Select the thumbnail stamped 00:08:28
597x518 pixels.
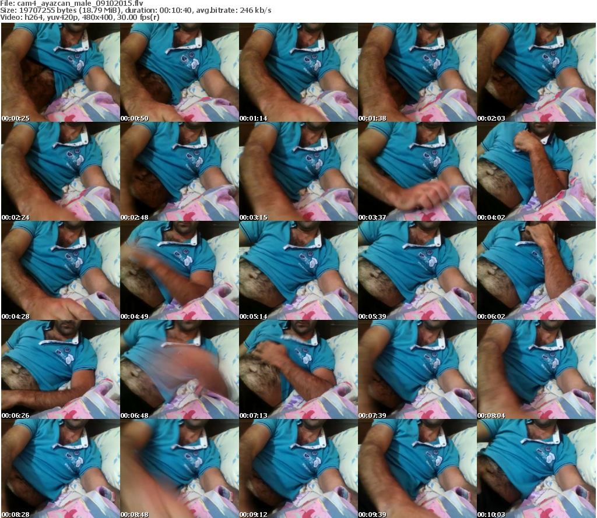pos(61,468)
